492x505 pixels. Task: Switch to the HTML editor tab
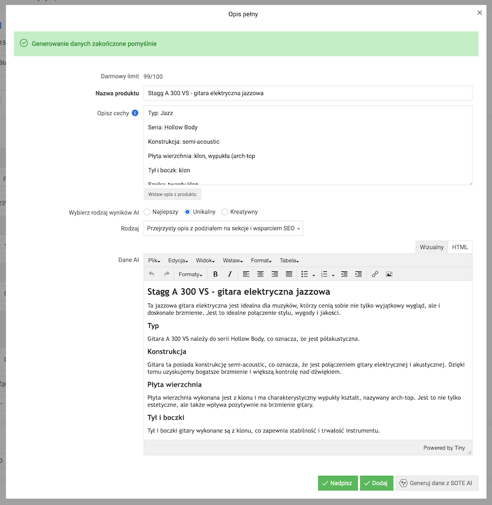coord(460,247)
